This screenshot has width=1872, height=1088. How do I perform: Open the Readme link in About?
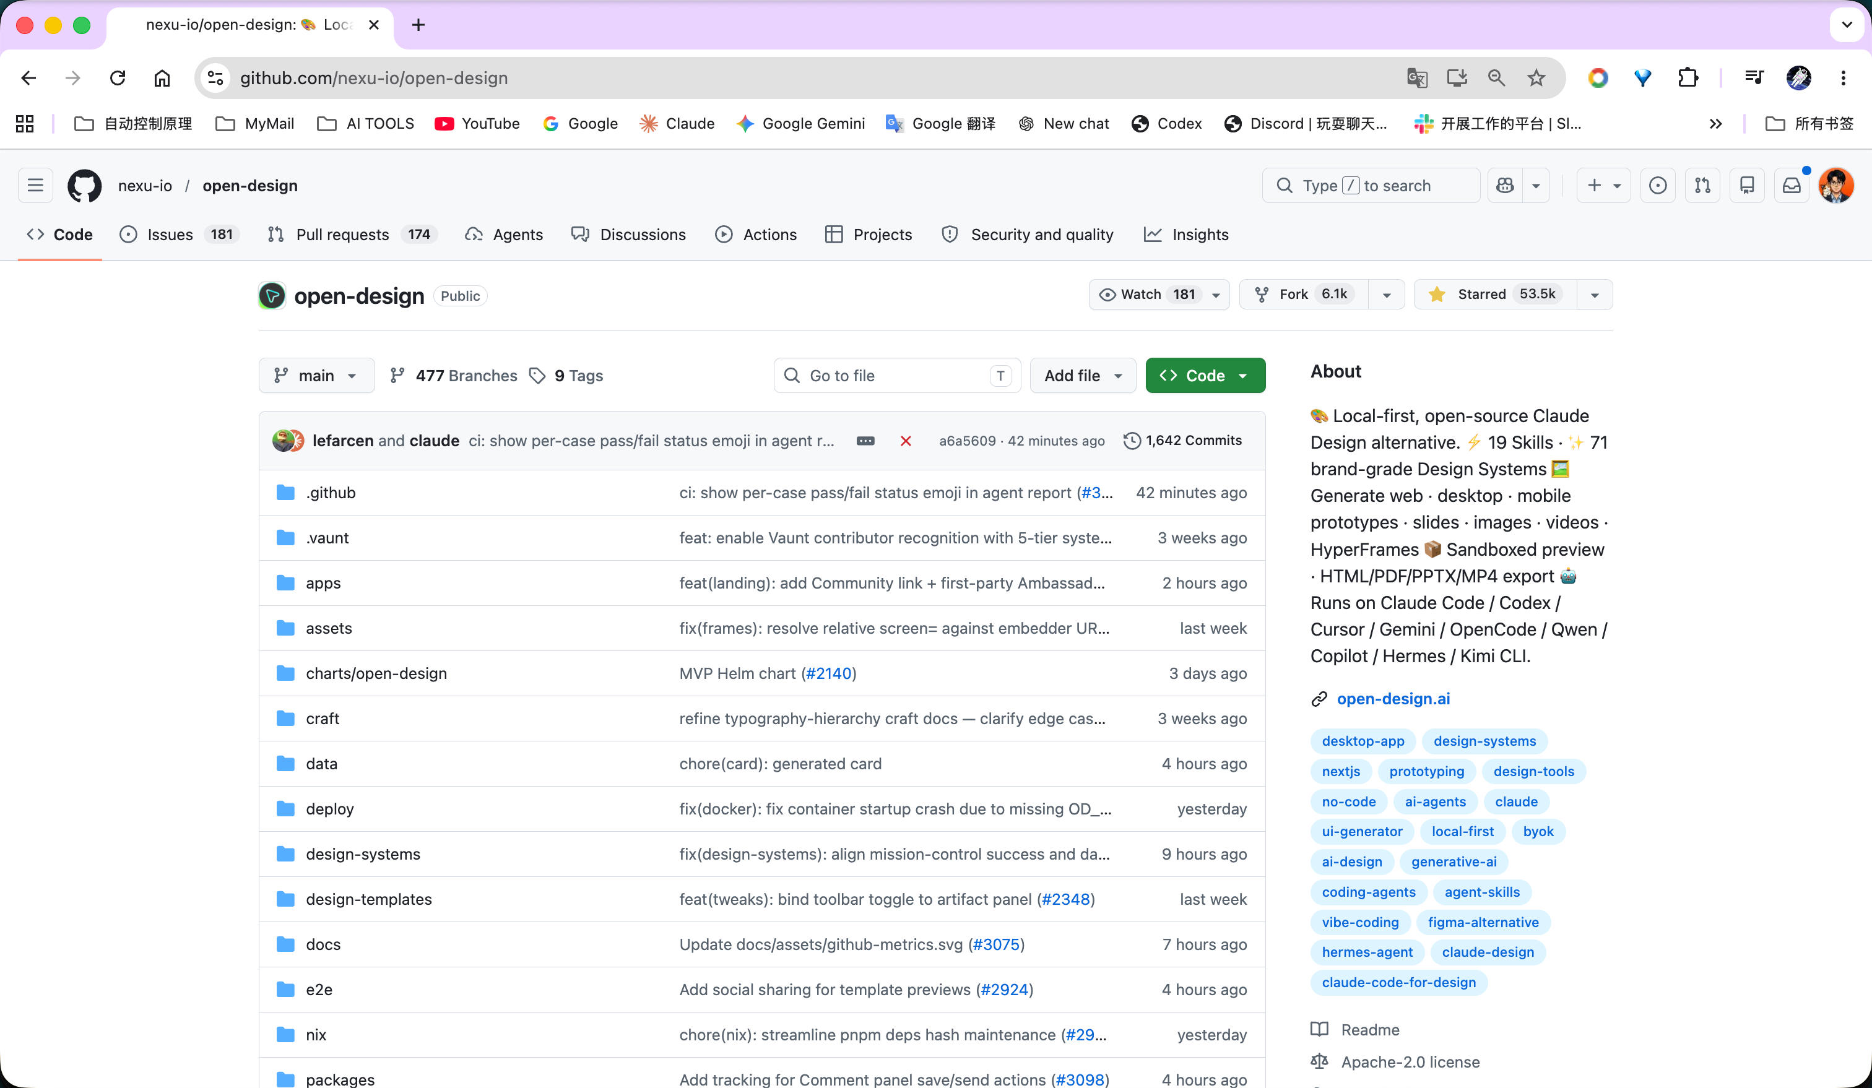[x=1370, y=1030]
